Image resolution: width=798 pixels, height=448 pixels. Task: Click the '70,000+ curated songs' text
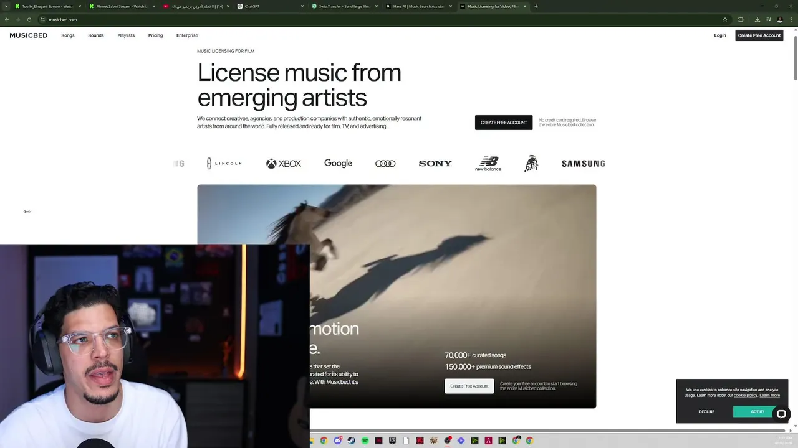click(476, 355)
